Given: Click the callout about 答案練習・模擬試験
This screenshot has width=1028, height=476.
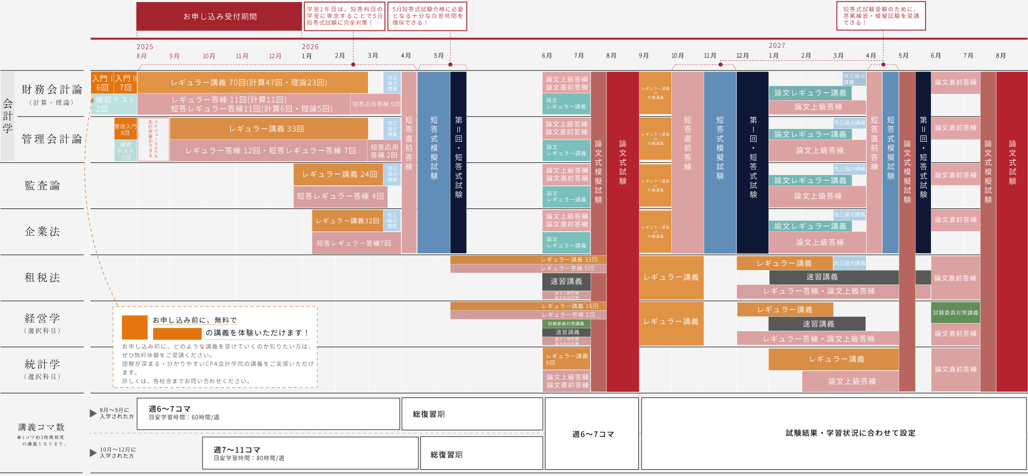Looking at the screenshot, I should pyautogui.click(x=880, y=16).
